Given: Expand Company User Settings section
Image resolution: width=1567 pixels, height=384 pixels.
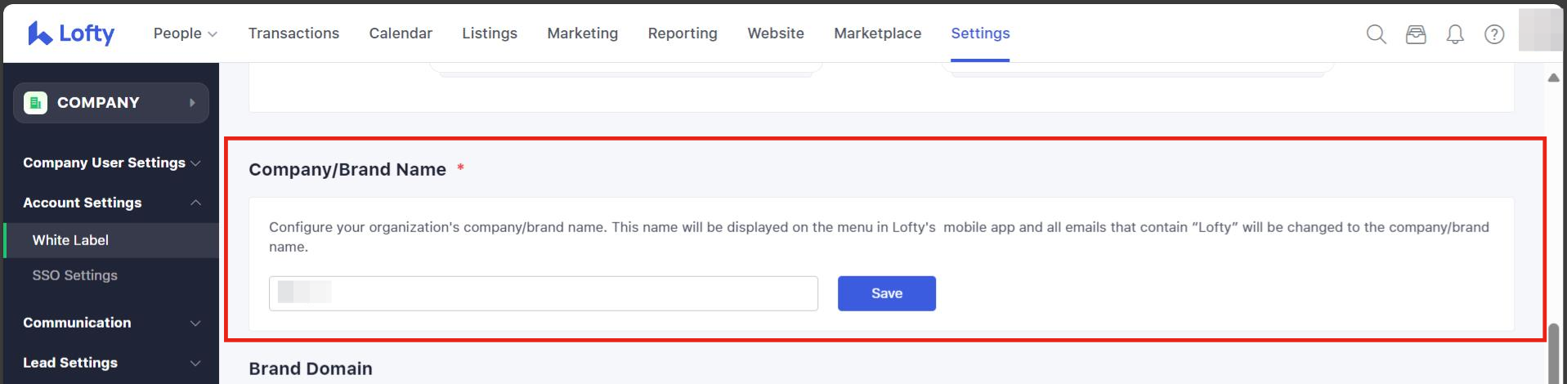Looking at the screenshot, I should click(x=111, y=163).
